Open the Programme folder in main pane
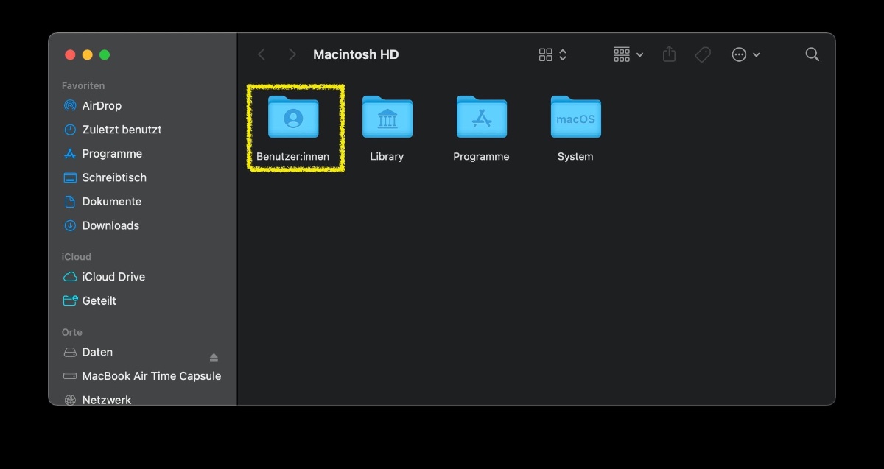This screenshot has height=469, width=884. point(481,118)
